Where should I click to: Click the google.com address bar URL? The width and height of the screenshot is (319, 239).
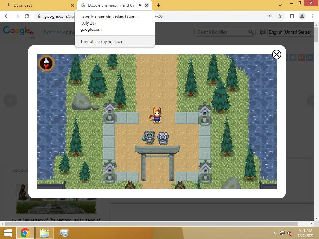[x=59, y=16]
